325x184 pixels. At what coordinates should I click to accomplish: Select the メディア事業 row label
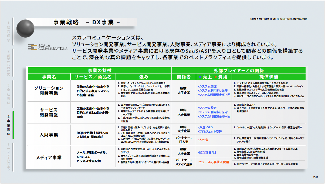point(49,157)
